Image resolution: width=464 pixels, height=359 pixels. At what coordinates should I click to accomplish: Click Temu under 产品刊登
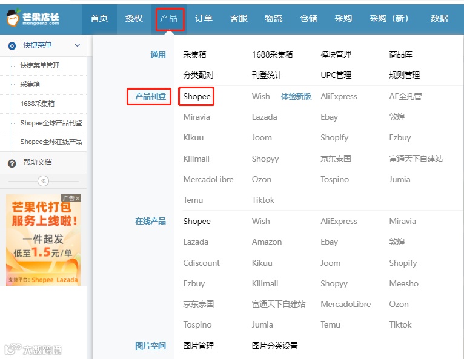193,200
